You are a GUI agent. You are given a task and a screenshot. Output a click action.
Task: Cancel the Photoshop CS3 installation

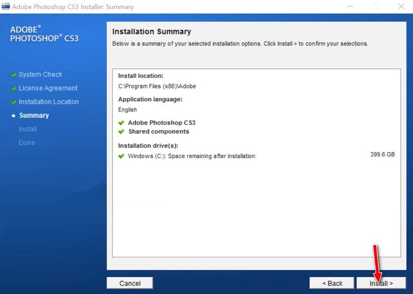[x=130, y=283]
